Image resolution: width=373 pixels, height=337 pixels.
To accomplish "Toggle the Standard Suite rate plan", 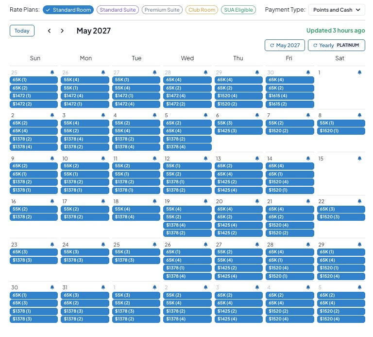I will (118, 10).
